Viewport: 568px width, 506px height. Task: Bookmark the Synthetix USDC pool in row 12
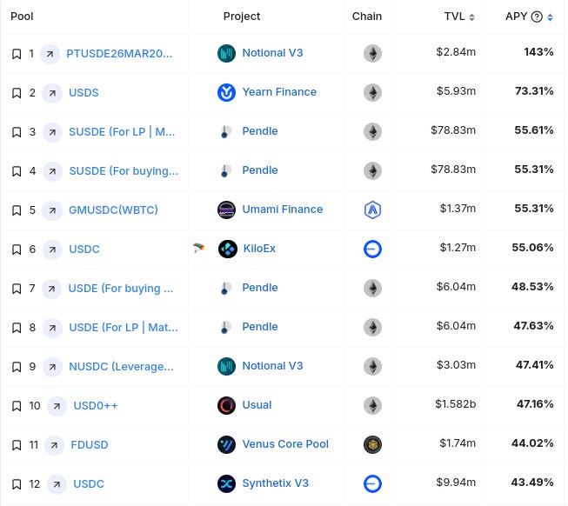click(x=17, y=484)
